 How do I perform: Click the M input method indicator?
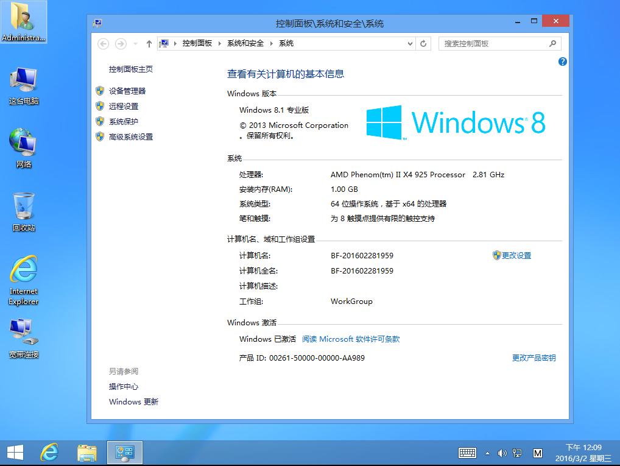point(537,453)
